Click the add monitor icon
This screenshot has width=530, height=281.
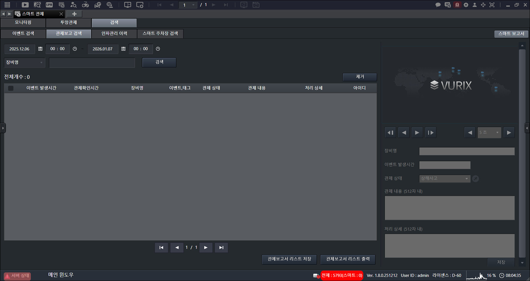[140, 5]
